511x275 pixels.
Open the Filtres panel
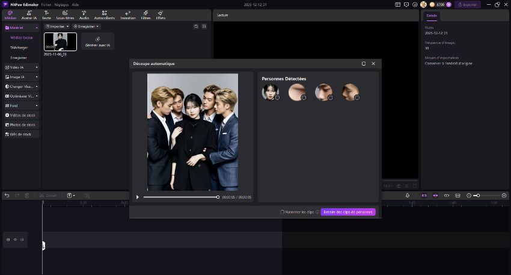pos(145,14)
